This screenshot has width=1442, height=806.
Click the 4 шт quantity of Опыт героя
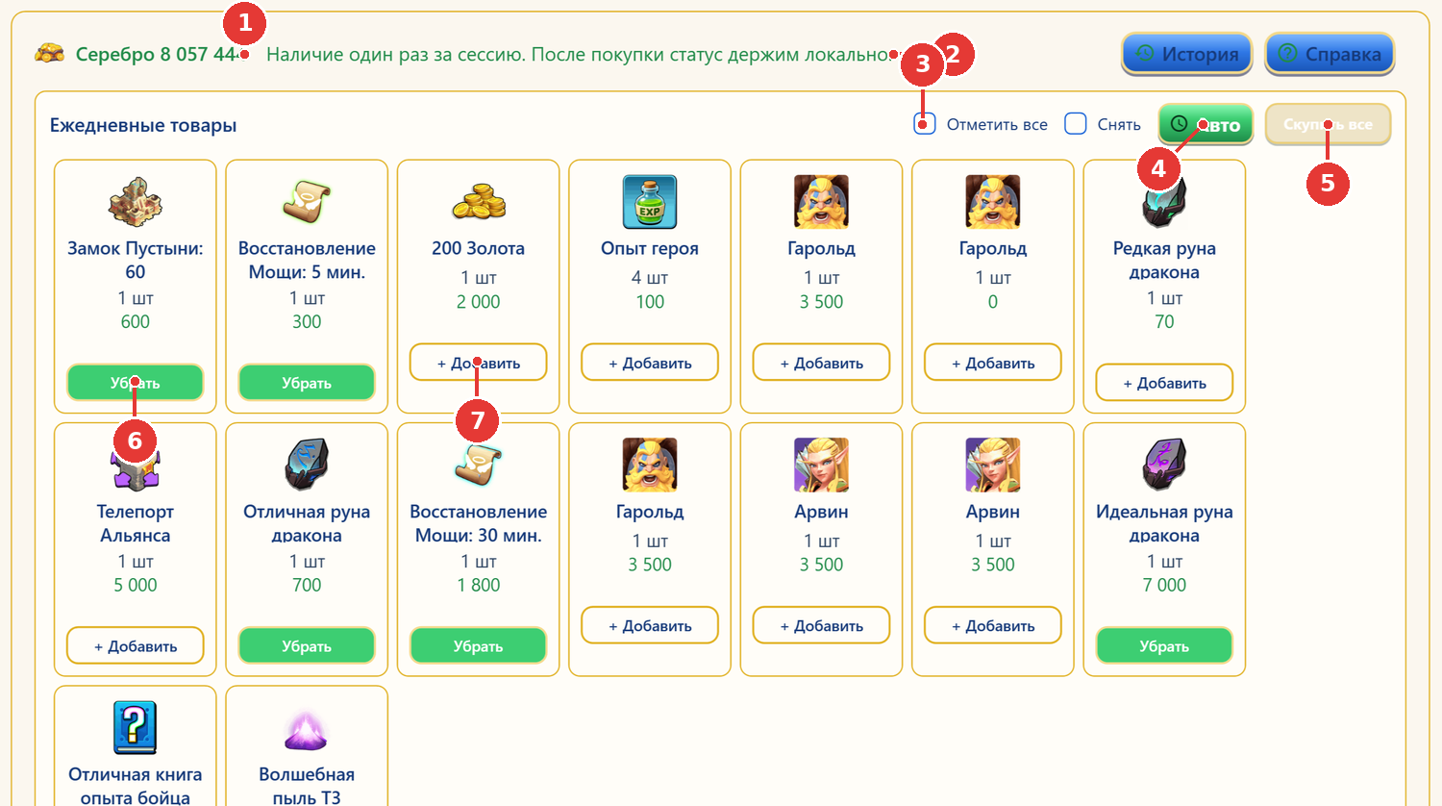(650, 278)
